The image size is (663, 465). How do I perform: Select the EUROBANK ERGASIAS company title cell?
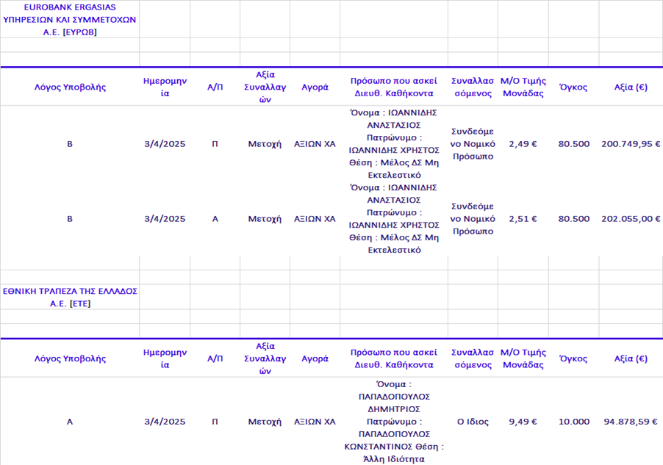(70, 19)
